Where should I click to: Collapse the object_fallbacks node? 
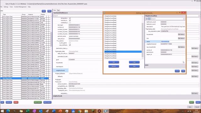[x=56, y=73]
